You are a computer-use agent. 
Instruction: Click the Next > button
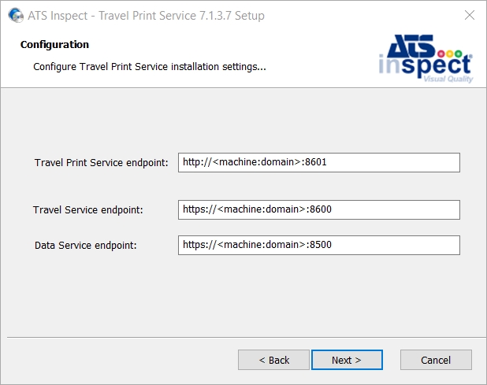coord(347,360)
